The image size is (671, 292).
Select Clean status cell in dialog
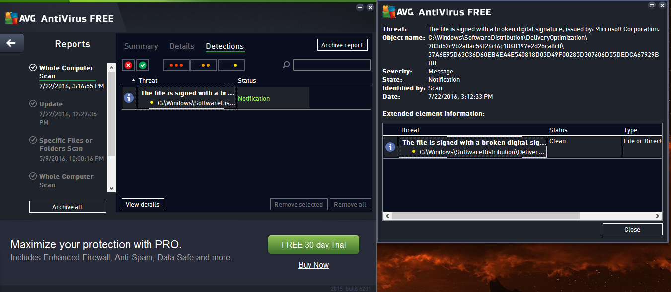coord(585,147)
